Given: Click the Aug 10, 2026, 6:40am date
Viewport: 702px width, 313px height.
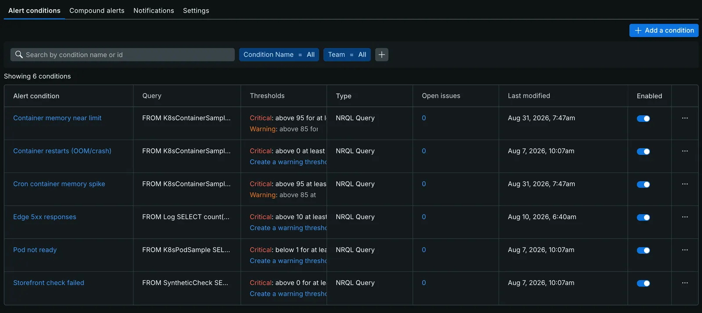Looking at the screenshot, I should [x=542, y=217].
